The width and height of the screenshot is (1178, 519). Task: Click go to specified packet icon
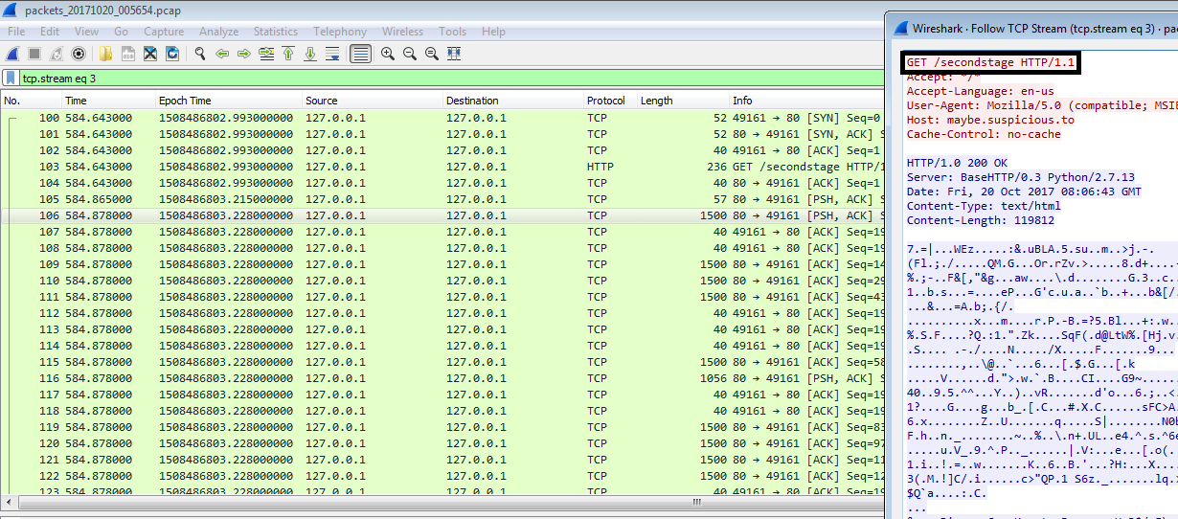tap(266, 54)
